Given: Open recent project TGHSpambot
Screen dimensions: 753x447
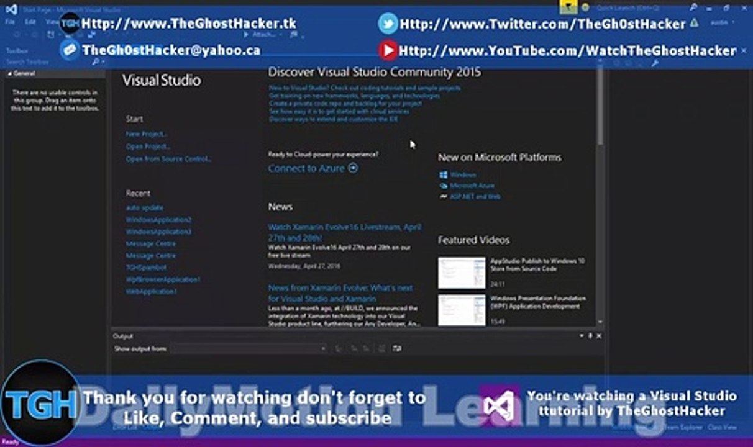Looking at the screenshot, I should [x=146, y=268].
